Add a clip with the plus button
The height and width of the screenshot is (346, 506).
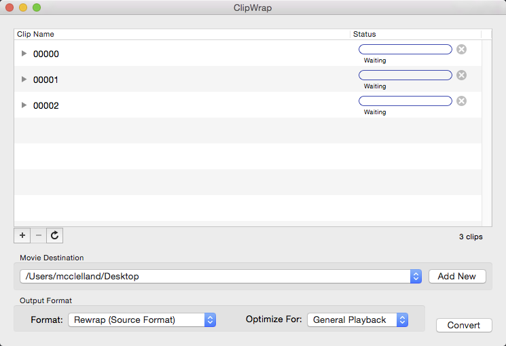pos(22,235)
